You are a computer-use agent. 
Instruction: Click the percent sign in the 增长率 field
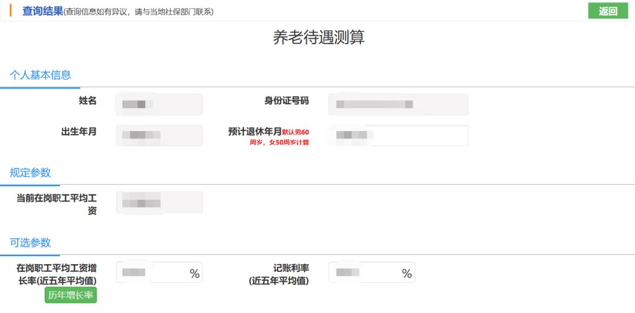coord(195,274)
